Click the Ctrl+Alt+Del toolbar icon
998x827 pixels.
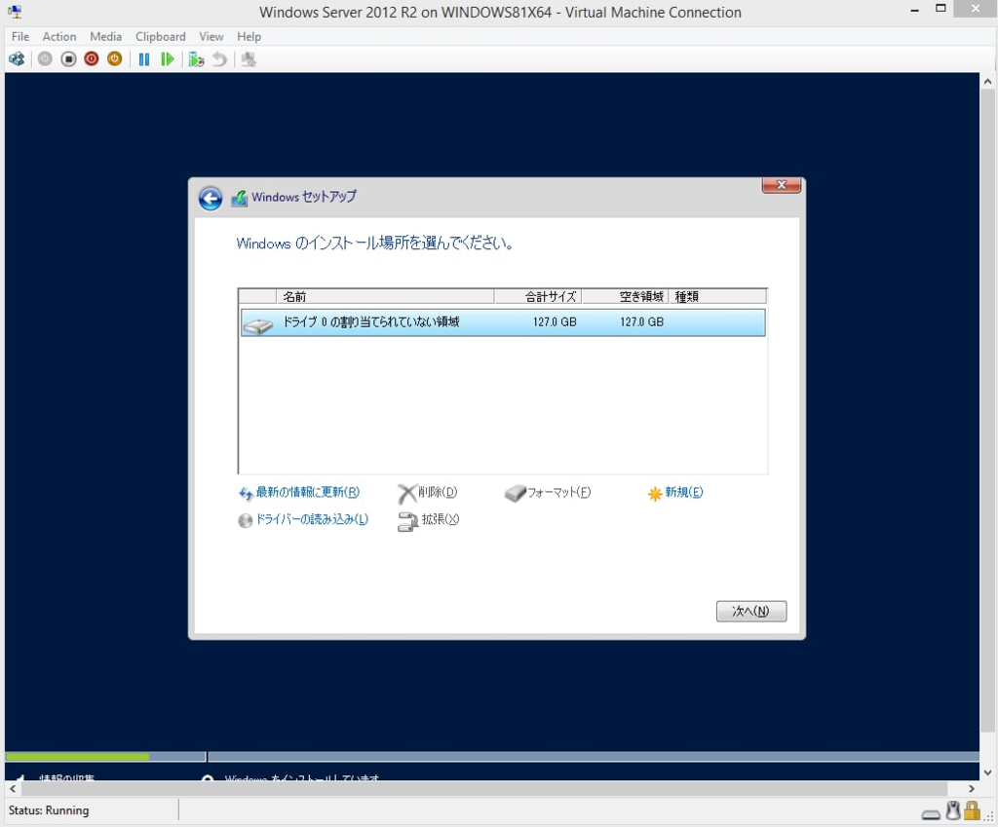pos(17,59)
